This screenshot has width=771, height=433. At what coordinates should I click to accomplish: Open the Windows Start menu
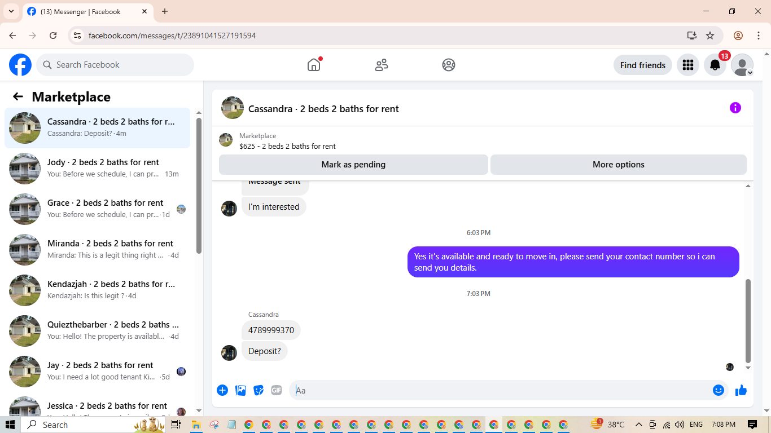point(10,425)
